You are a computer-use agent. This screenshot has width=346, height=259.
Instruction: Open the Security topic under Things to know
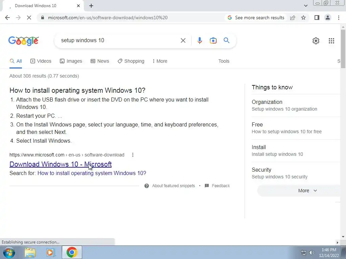click(296, 173)
